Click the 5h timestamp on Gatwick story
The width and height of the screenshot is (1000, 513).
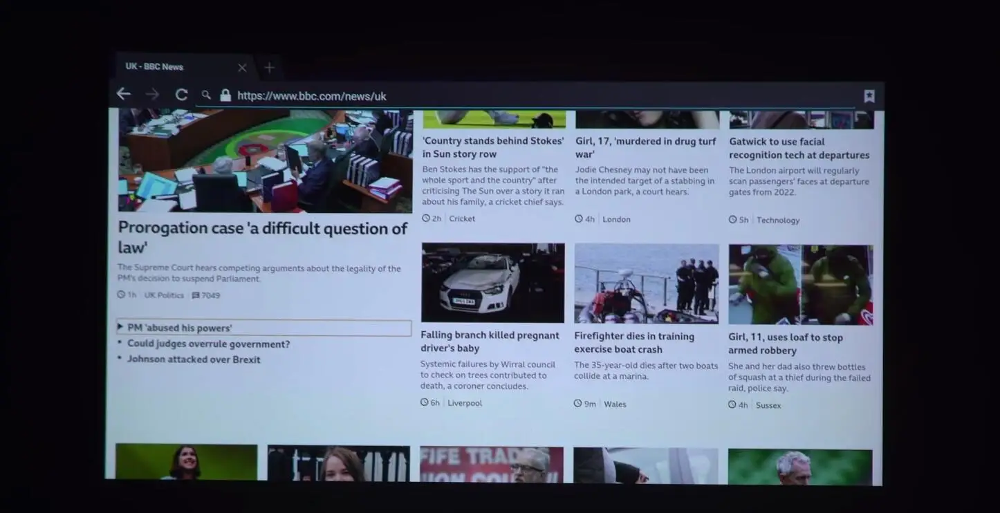(739, 220)
